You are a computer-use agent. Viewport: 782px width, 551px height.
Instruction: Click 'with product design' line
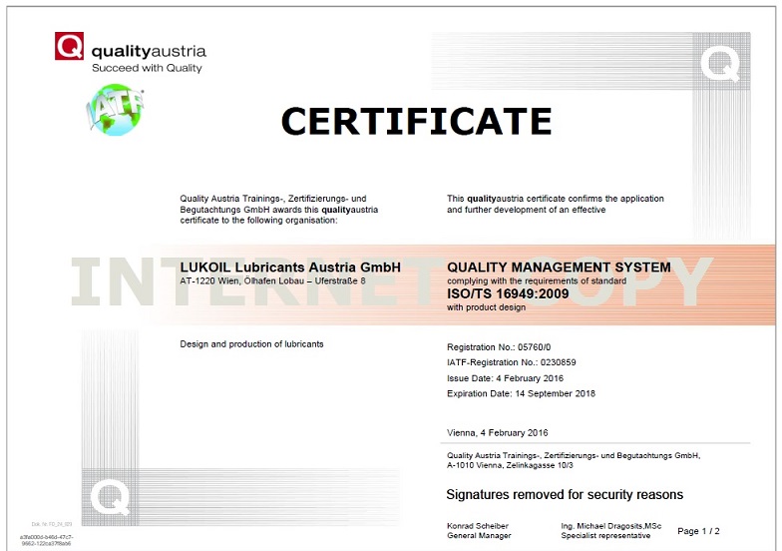tap(487, 307)
